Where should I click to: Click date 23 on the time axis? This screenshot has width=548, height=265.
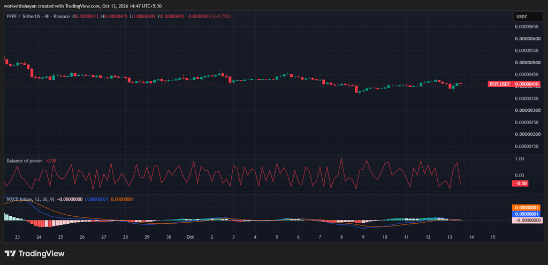point(18,237)
